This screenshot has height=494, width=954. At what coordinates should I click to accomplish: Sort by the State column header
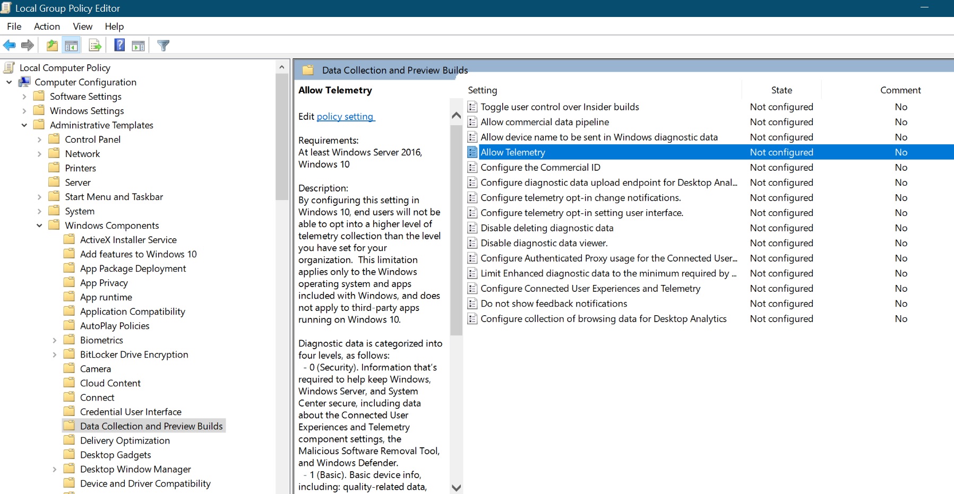coord(781,90)
